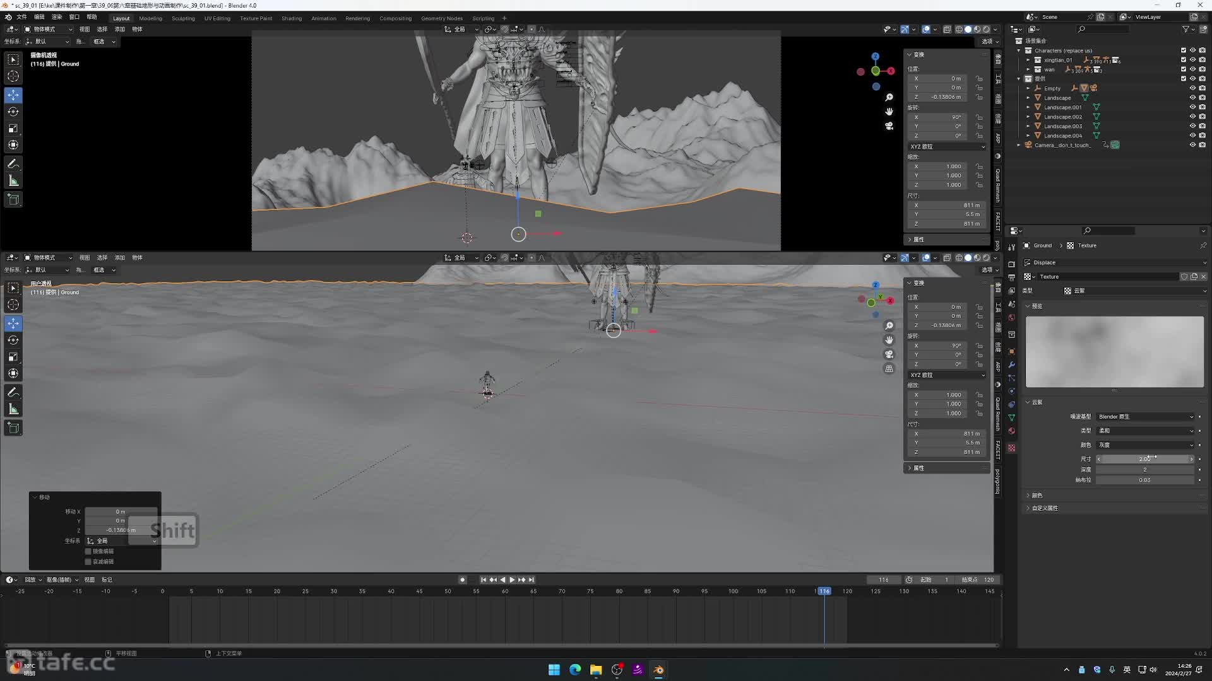Switch perspective/orthographic grid icon in lower viewport
1212x681 pixels.
[889, 369]
